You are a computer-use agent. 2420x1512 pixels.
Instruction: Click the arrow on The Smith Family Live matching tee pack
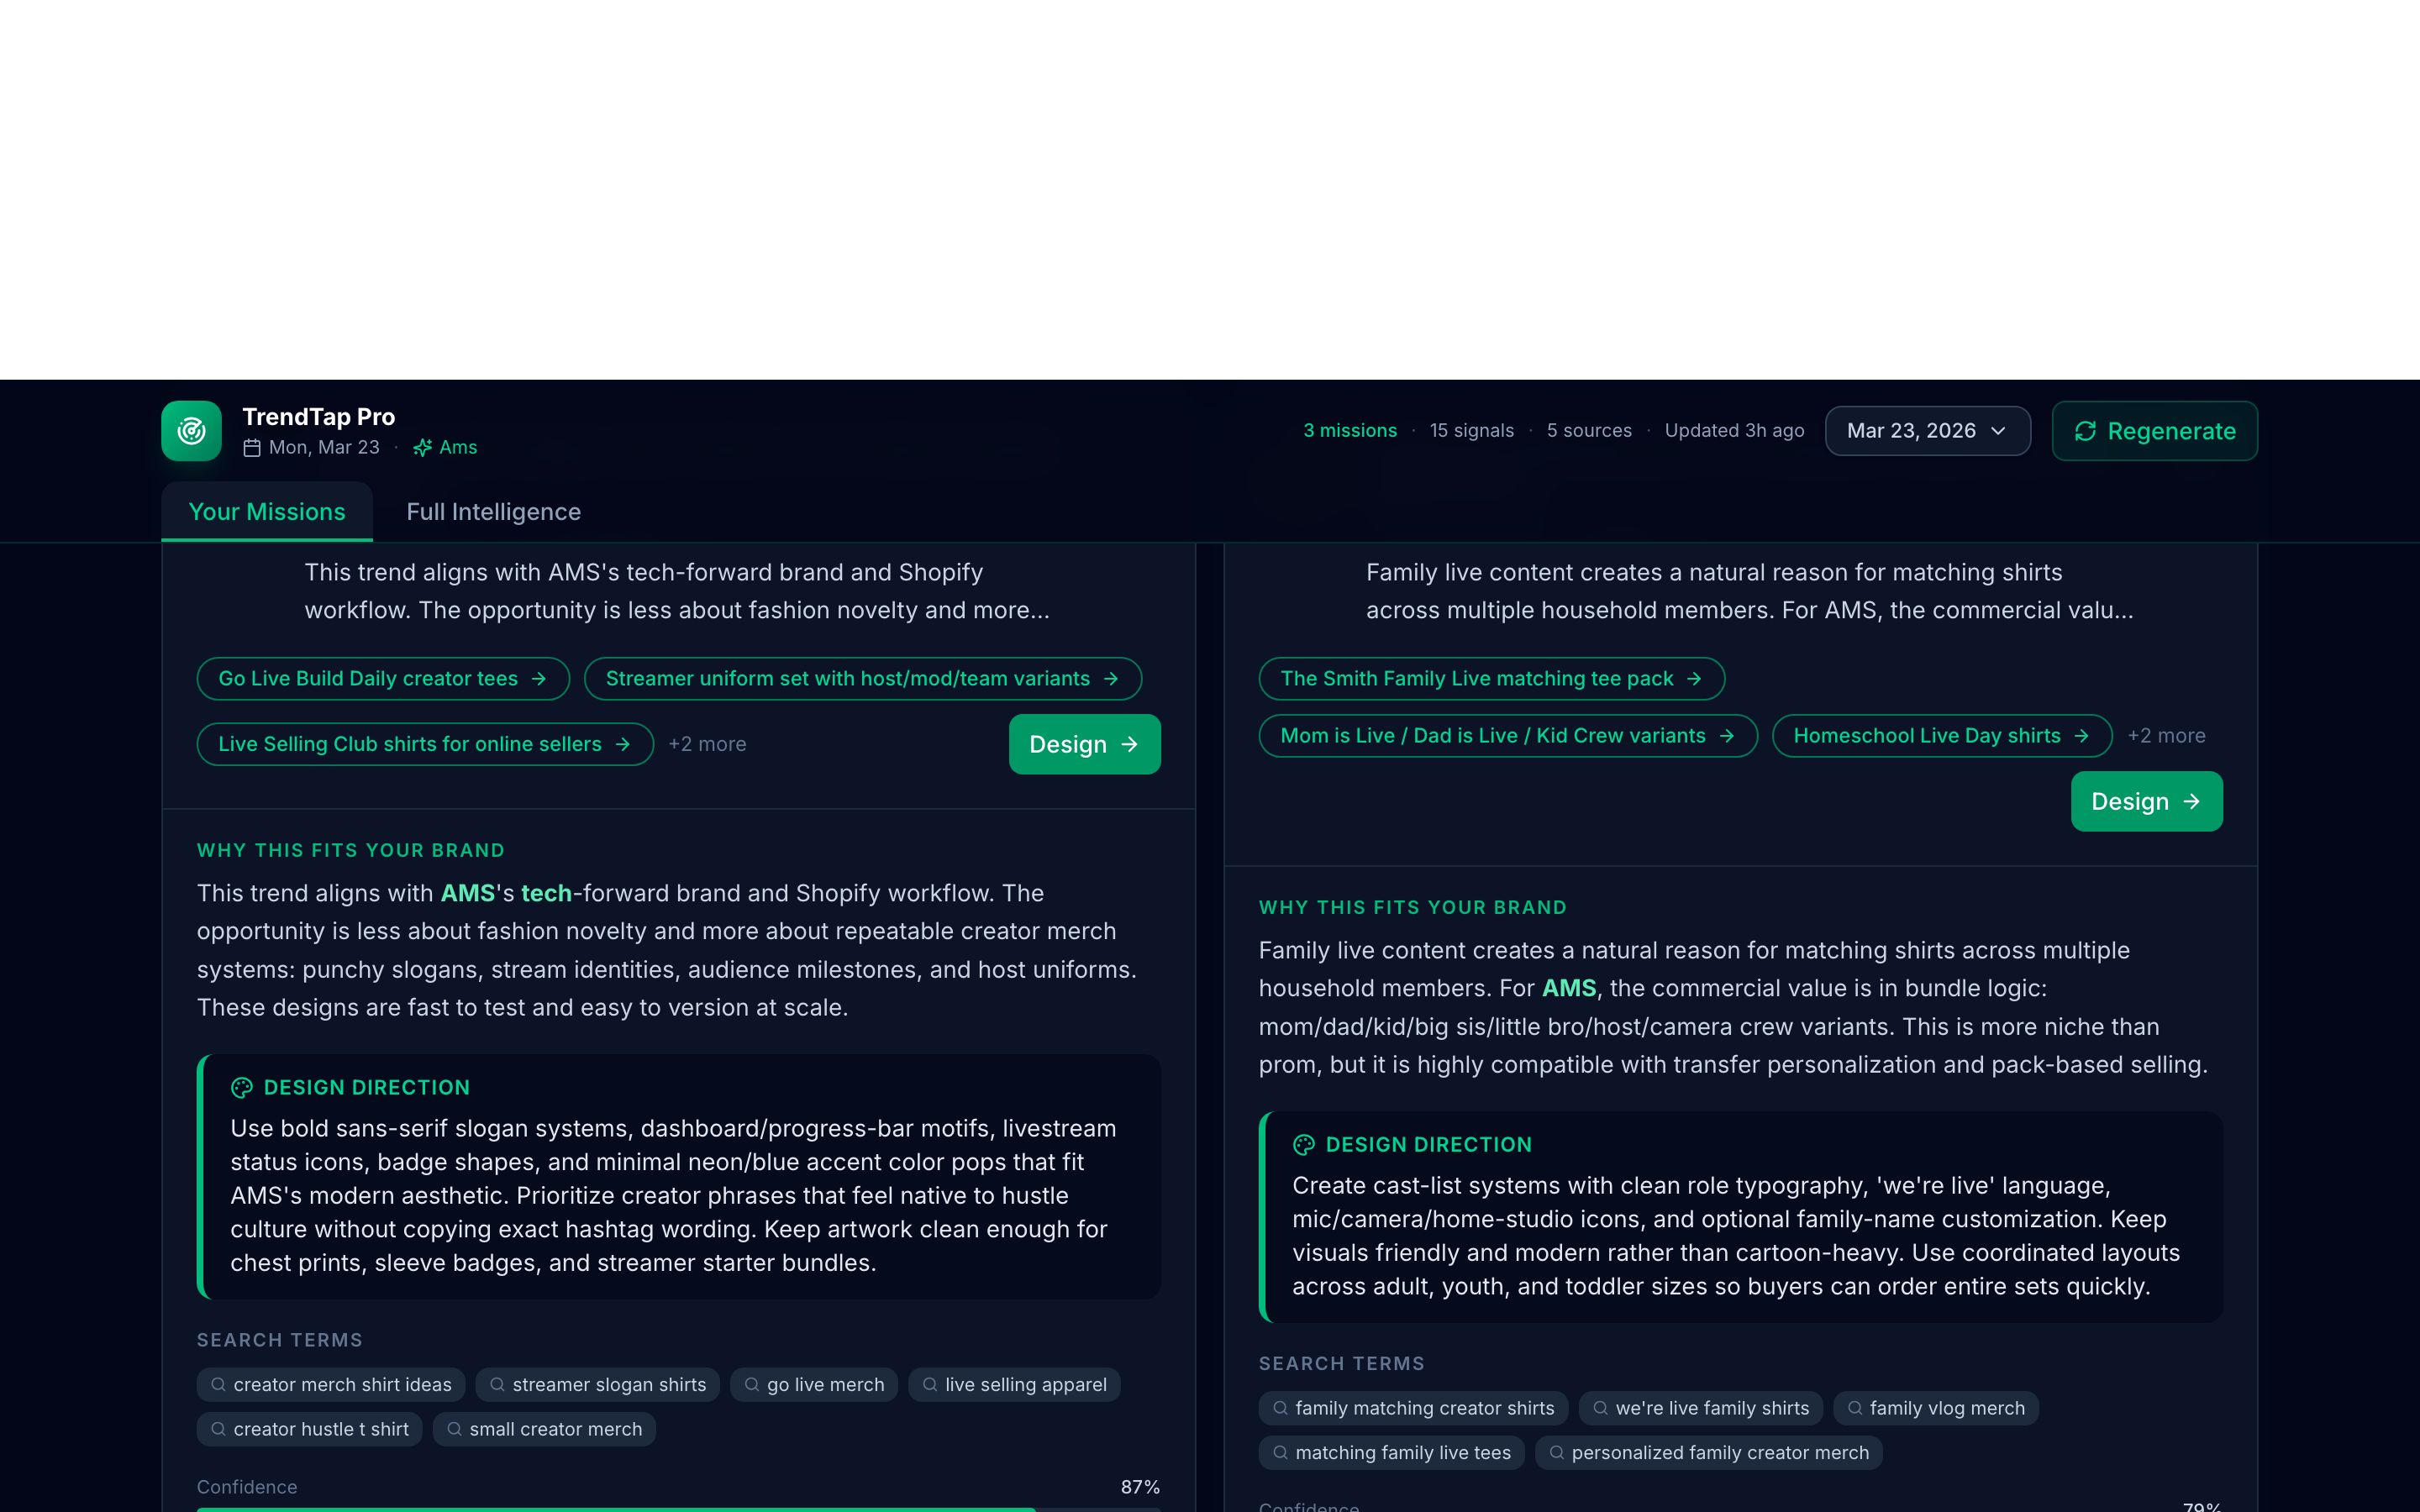click(x=1697, y=678)
